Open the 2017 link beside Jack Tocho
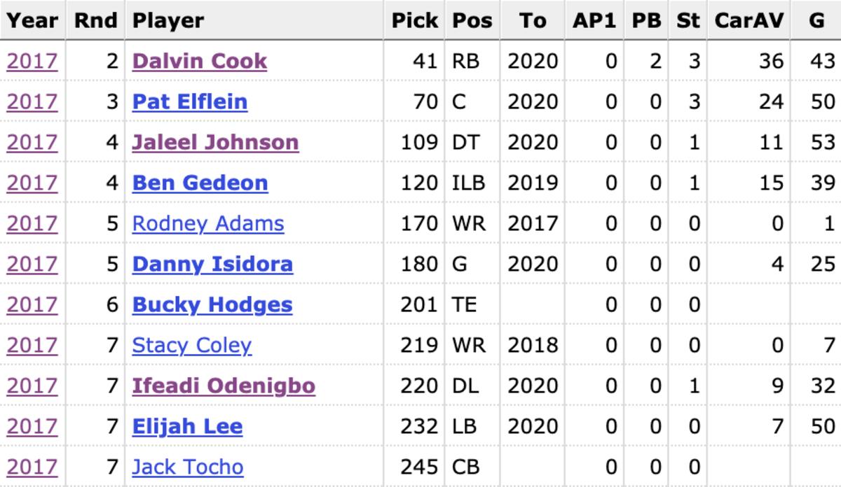 [32, 467]
